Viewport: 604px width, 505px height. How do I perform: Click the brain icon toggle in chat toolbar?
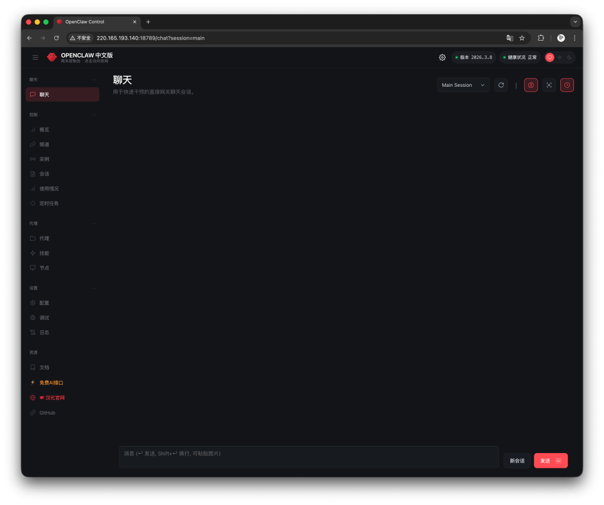pyautogui.click(x=531, y=85)
